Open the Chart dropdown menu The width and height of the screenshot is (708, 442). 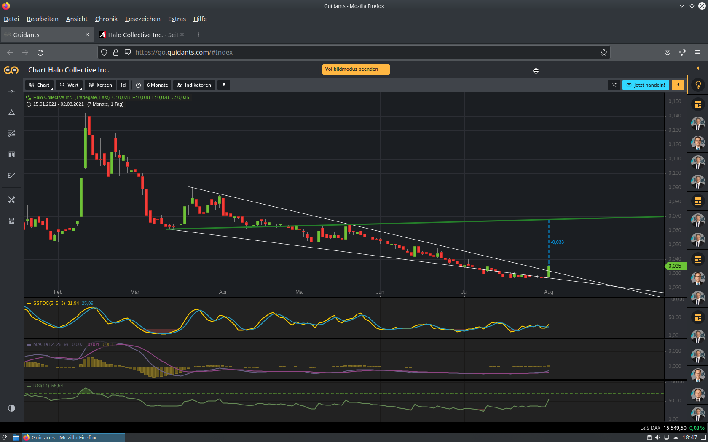point(40,85)
